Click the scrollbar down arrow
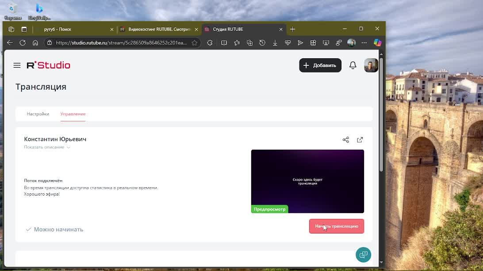 [x=381, y=263]
